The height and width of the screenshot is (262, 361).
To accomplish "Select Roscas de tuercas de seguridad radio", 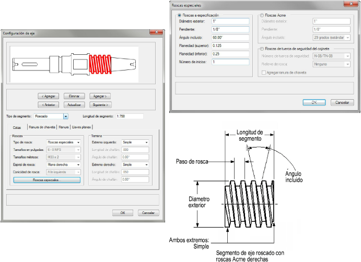I will (262, 49).
